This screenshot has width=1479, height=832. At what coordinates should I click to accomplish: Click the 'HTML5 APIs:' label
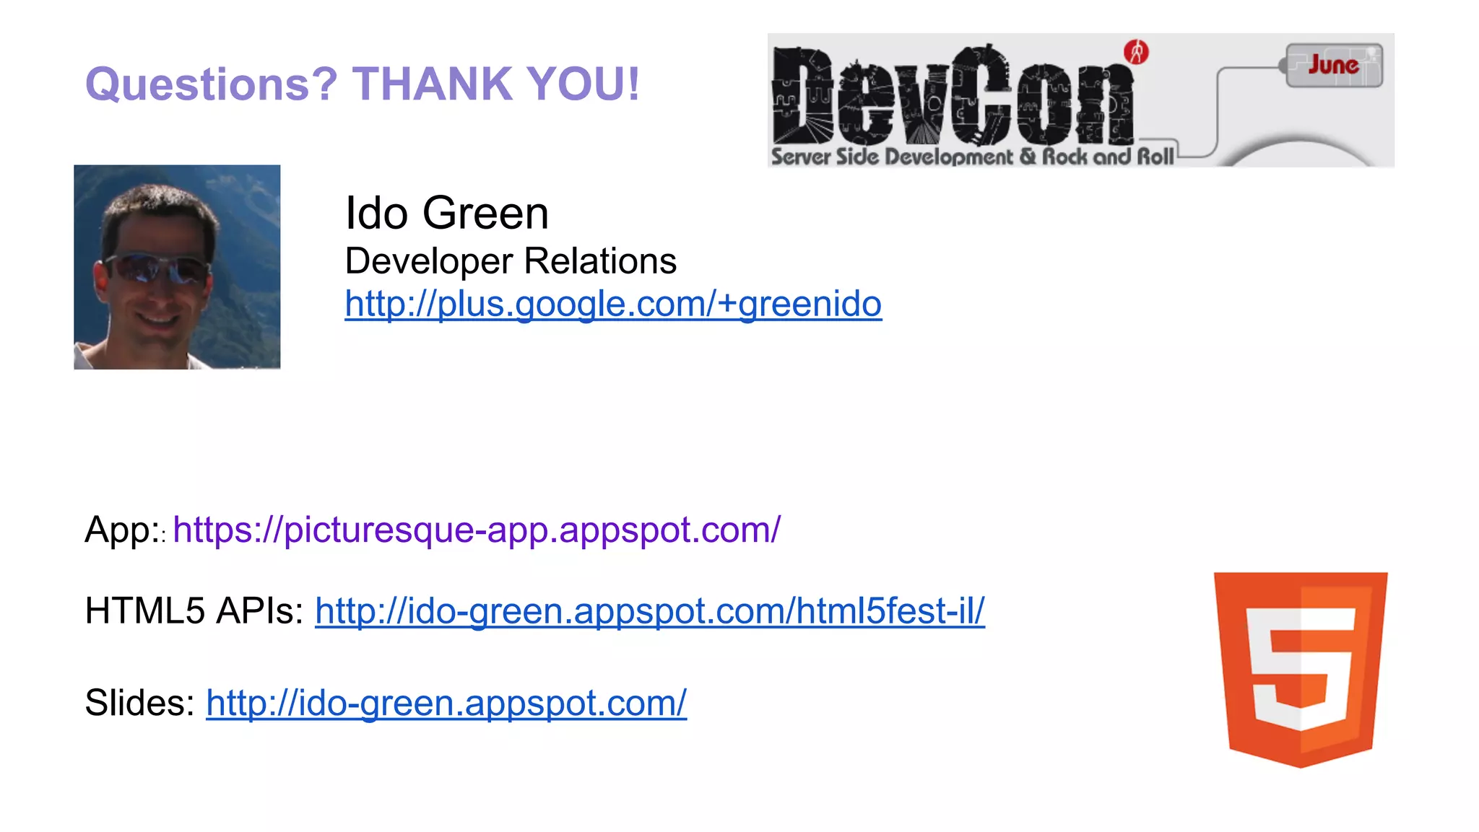(x=194, y=610)
